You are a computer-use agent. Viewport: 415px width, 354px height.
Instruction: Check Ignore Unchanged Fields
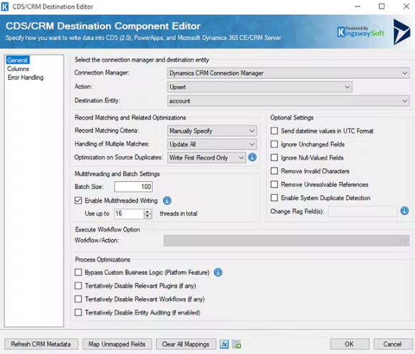275,144
